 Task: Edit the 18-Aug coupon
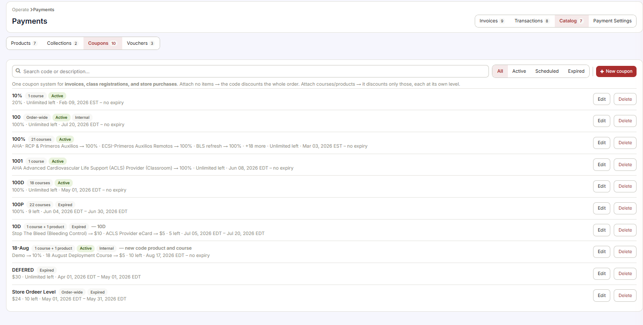[602, 251]
